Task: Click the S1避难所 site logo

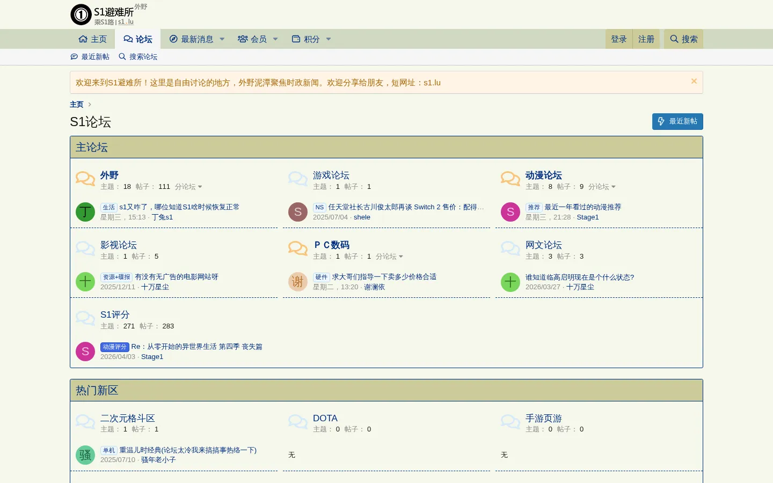Action: coord(109,14)
